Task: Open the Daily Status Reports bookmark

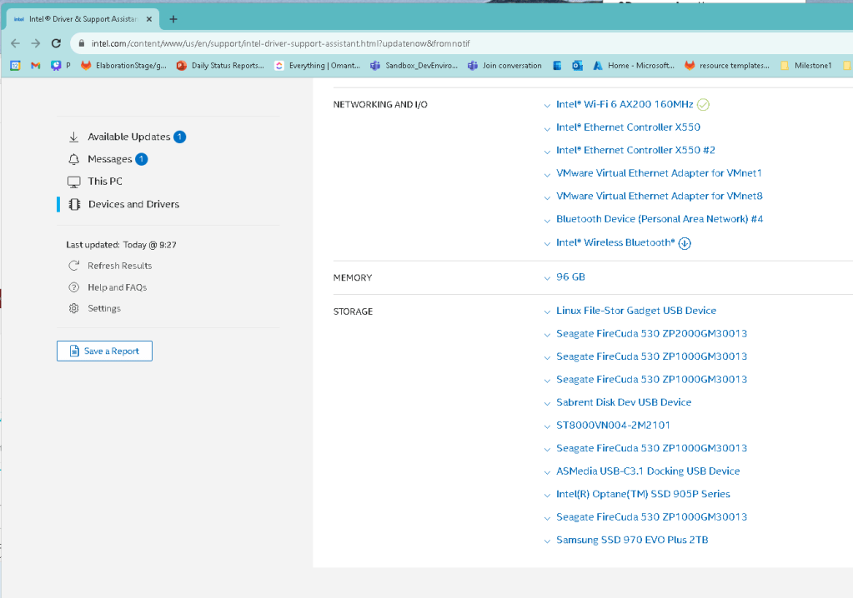Action: 220,66
